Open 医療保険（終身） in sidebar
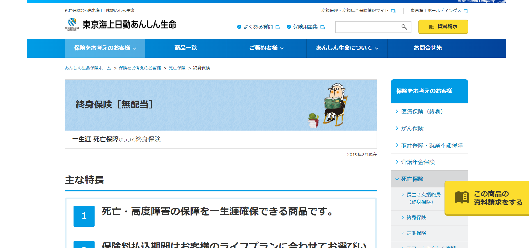Viewport: 529px width, 248px height. tap(429, 112)
